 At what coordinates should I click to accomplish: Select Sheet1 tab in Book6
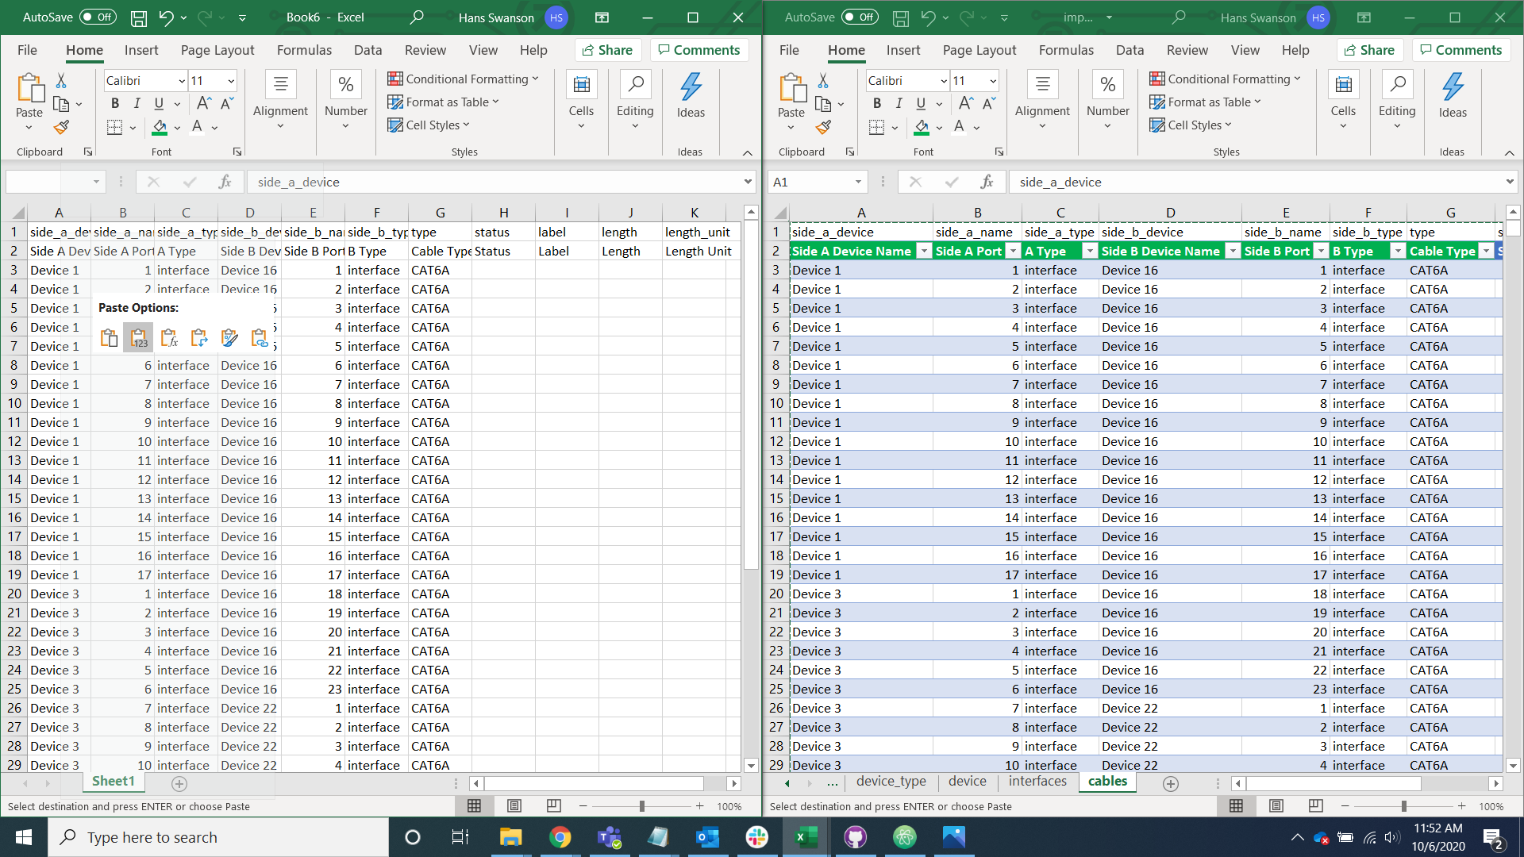click(114, 782)
